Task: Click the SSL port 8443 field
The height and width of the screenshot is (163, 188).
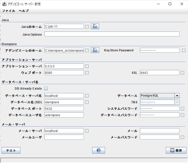Action: tap(160, 73)
